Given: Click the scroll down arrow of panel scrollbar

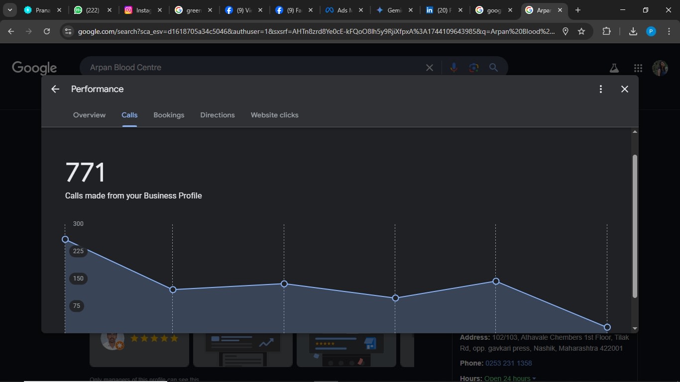Looking at the screenshot, I should tap(635, 328).
